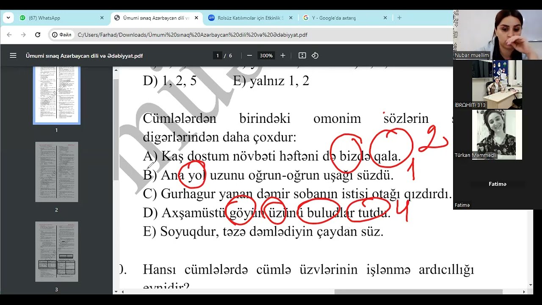Image resolution: width=542 pixels, height=305 pixels.
Task: Click the PDF title Ümumi sınaq Azərbaycan dili və Ədəbiyyat.pdf
Action: 84,55
